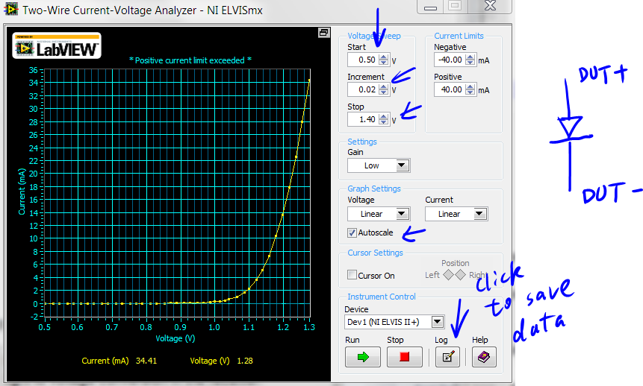Click the Start voltage field 0.50
The image size is (643, 386).
tap(362, 60)
